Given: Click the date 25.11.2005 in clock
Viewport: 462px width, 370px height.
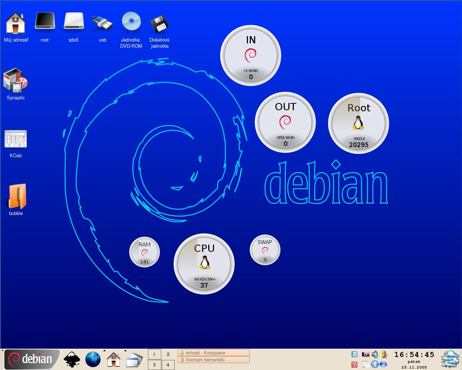Looking at the screenshot, I should (414, 367).
